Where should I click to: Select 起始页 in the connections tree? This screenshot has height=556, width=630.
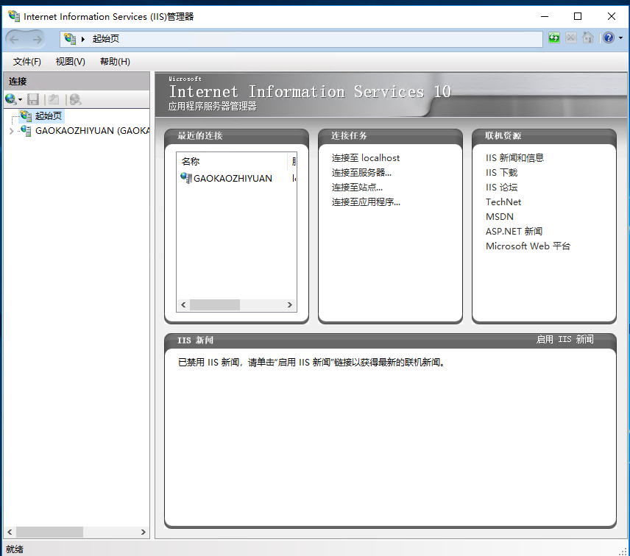coord(49,116)
